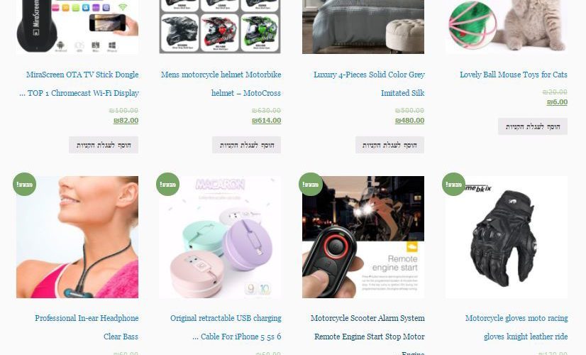Open Lovely Ball Mouse Toys for Cats
The width and height of the screenshot is (586, 355).
click(514, 75)
